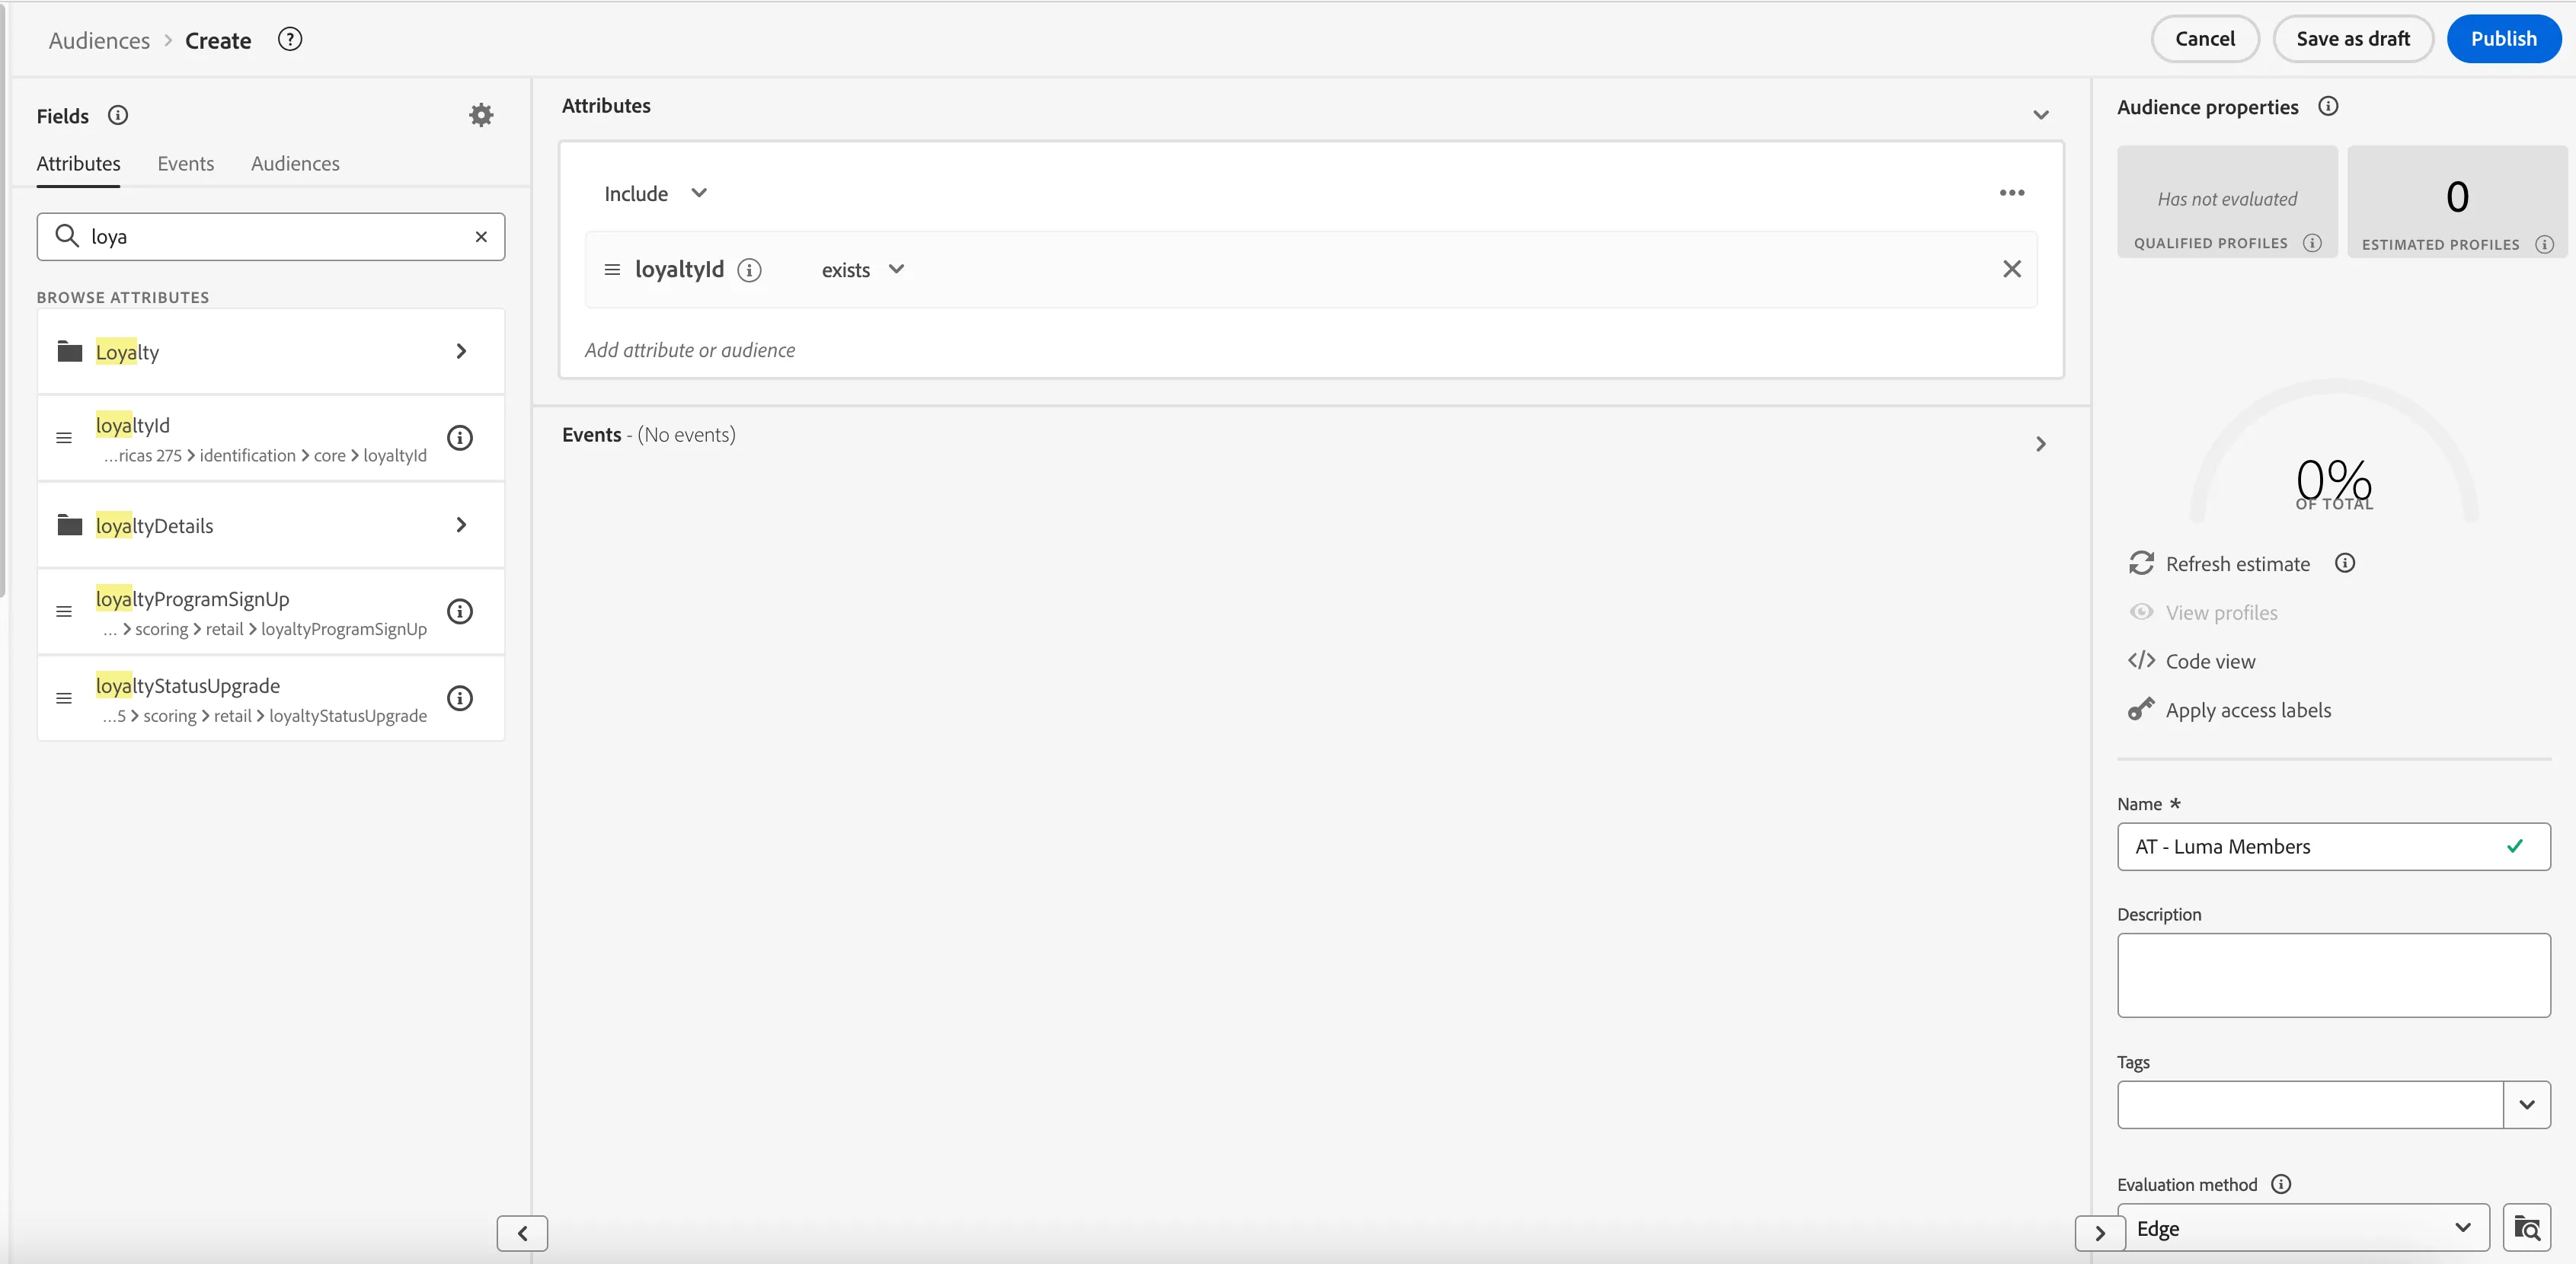Click the Description text area
The image size is (2576, 1264).
(x=2334, y=975)
